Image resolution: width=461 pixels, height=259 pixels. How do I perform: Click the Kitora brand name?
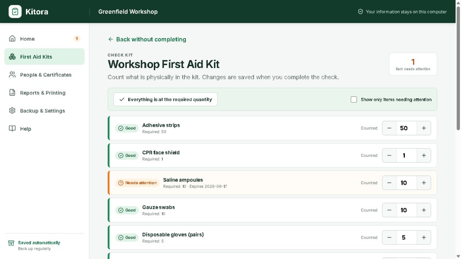37,12
